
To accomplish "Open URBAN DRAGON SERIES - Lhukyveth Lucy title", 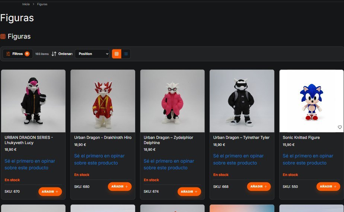I will point(29,140).
